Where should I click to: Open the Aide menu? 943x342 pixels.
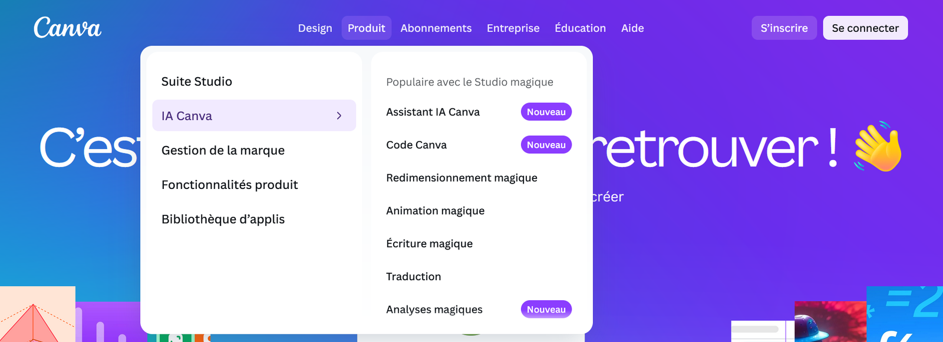tap(632, 28)
